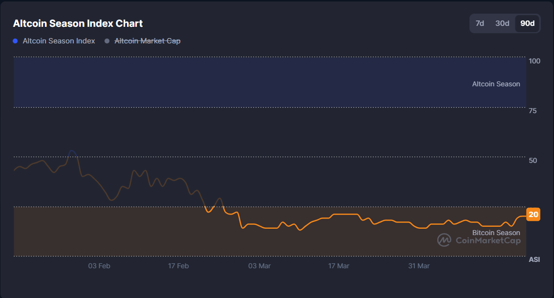Click the Altcoin Season zone label
554x298 pixels.
point(496,84)
